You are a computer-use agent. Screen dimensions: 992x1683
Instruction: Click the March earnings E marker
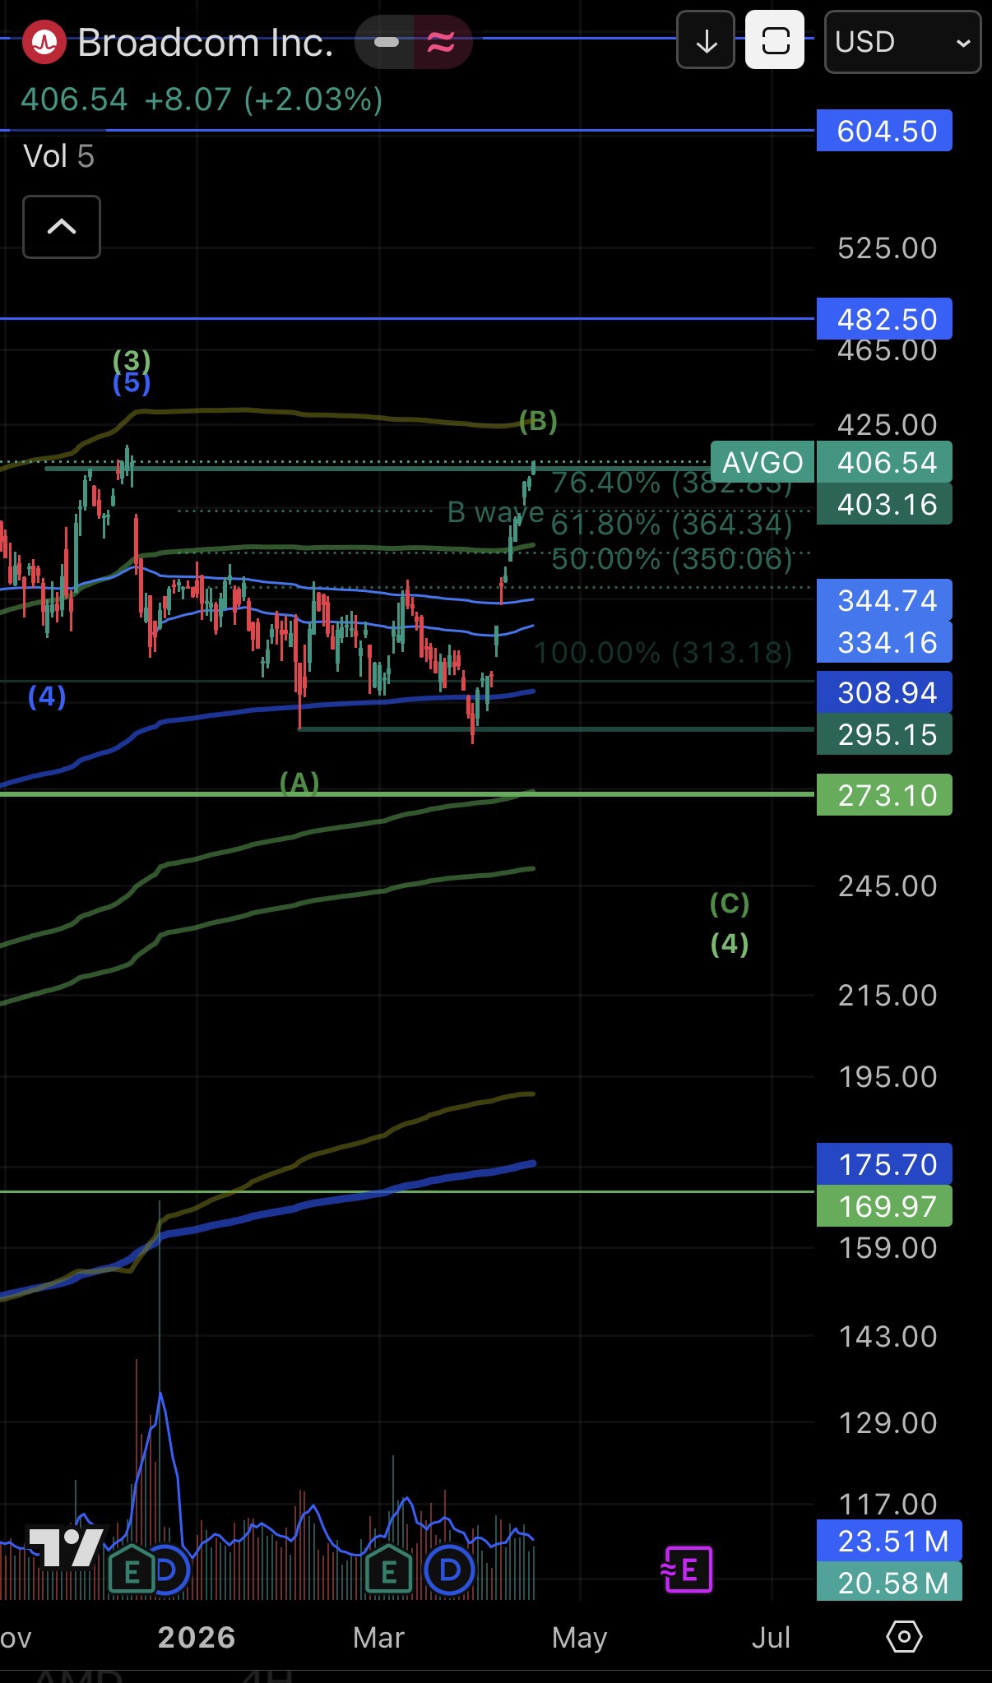(388, 1571)
